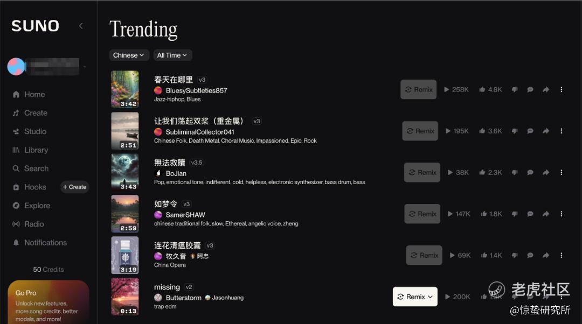
Task: Click the + Create button beside Hooks
Action: coord(74,187)
